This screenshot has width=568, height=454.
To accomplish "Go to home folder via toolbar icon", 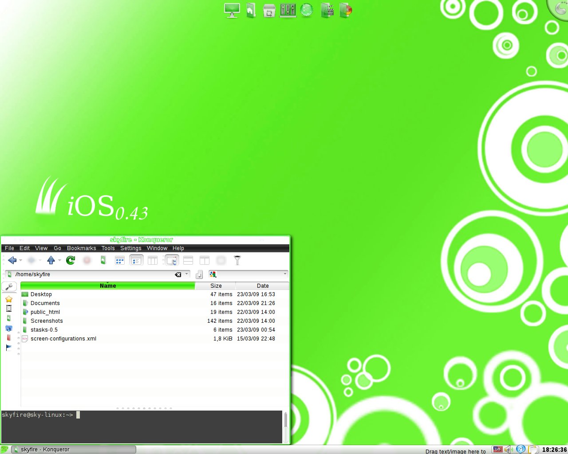I will (103, 260).
